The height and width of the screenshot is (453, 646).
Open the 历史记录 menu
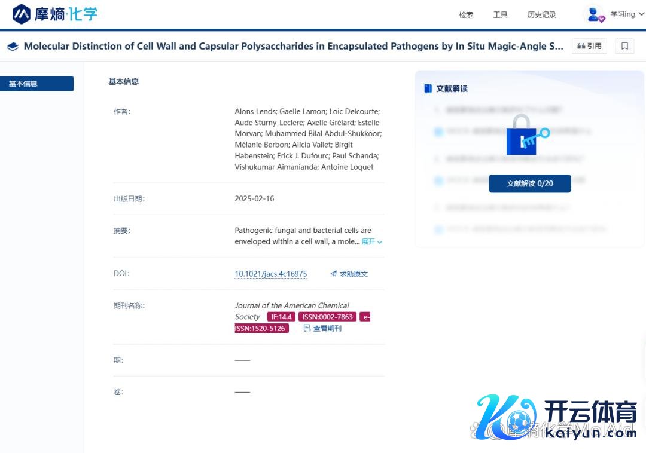[x=541, y=15]
